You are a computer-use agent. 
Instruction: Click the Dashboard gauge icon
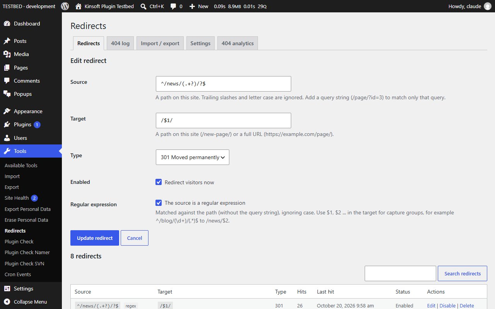pos(7,24)
